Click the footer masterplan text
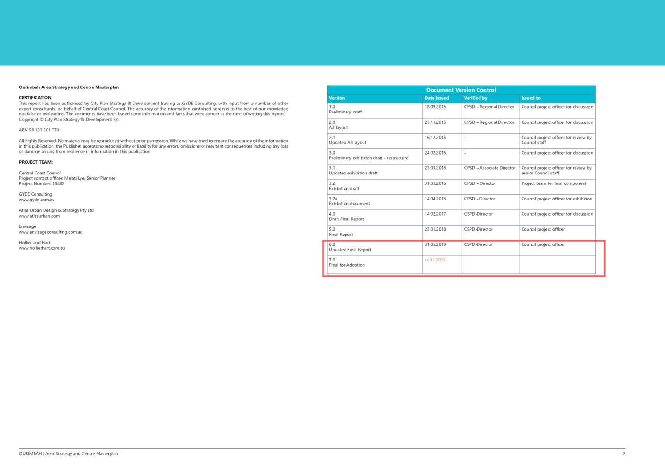This screenshot has width=665, height=470. (x=68, y=453)
